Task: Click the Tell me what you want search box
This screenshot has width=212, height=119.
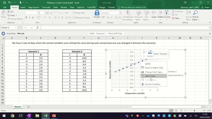Action: click(x=132, y=7)
